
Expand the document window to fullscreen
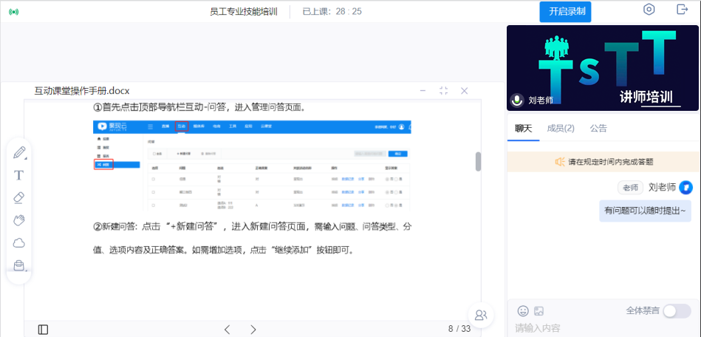point(443,90)
